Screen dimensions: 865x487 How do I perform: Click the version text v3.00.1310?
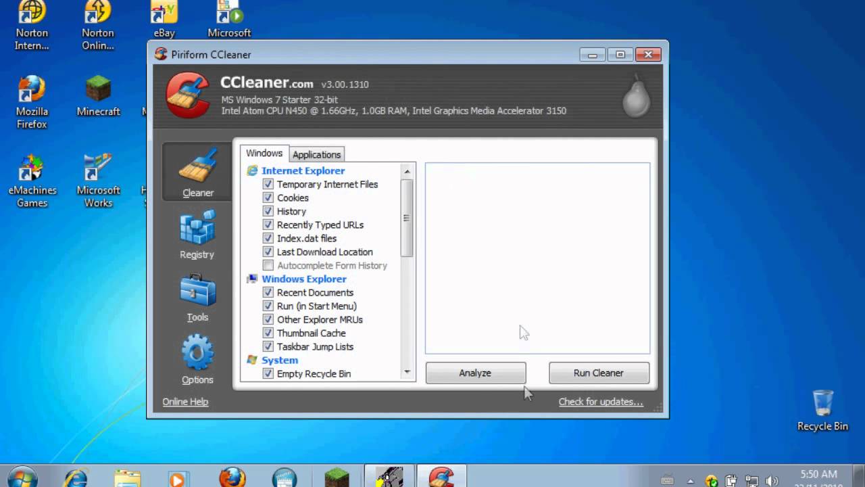coord(345,85)
